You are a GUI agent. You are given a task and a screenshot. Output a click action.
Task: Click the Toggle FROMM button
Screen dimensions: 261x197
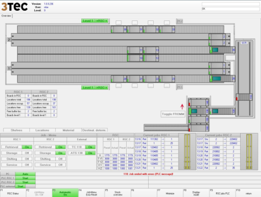[x=173, y=114]
